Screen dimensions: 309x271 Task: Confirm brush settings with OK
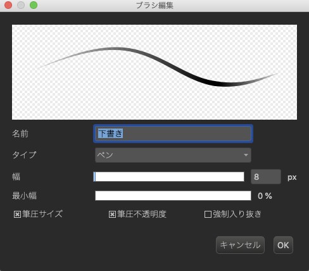[283, 245]
